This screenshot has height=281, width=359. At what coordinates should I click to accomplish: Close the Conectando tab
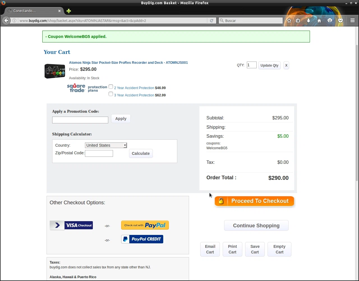pos(59,11)
